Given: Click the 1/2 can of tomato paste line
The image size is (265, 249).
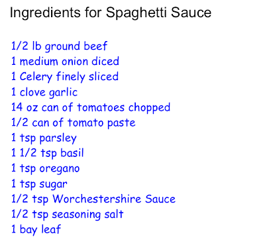Looking at the screenshot, I should pos(74,123).
